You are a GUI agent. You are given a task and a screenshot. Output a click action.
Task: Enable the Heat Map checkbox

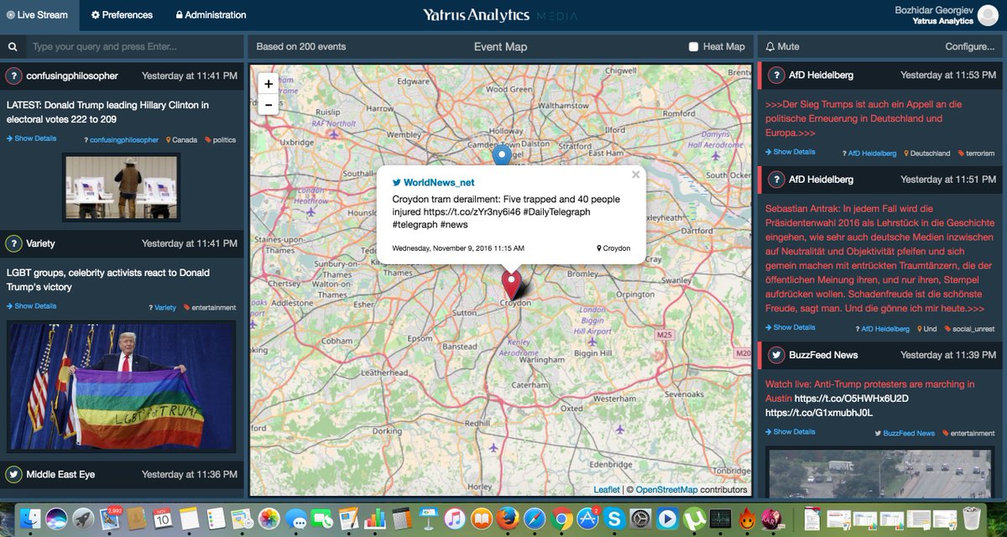pyautogui.click(x=693, y=47)
